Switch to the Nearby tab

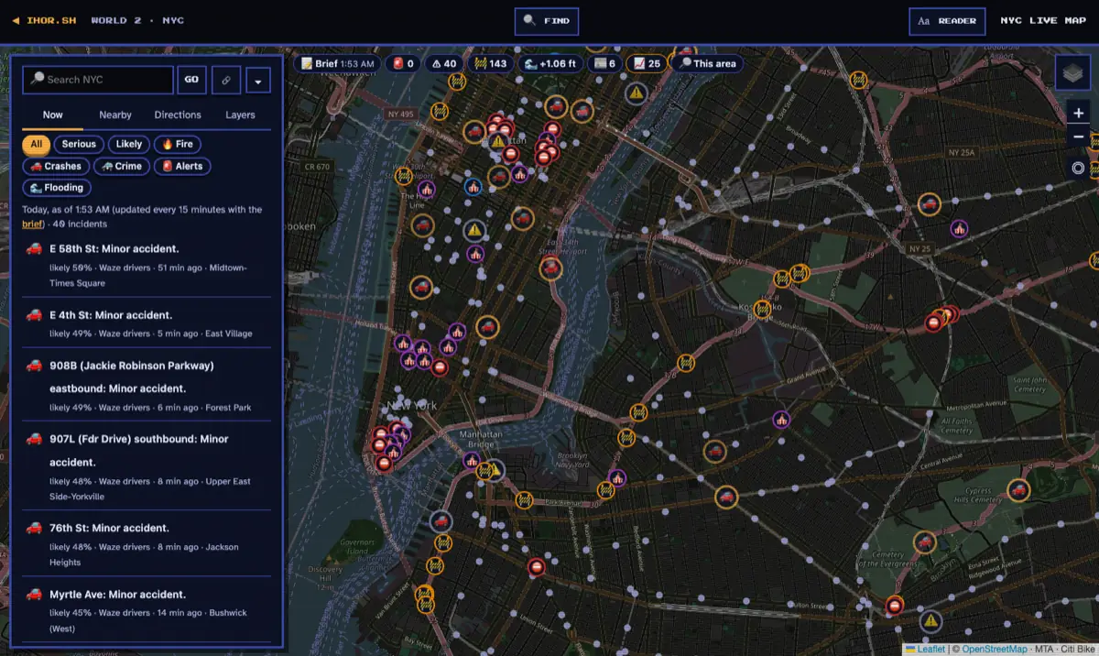coord(115,115)
